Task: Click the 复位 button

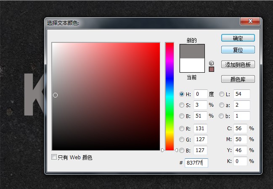Action: click(x=238, y=50)
